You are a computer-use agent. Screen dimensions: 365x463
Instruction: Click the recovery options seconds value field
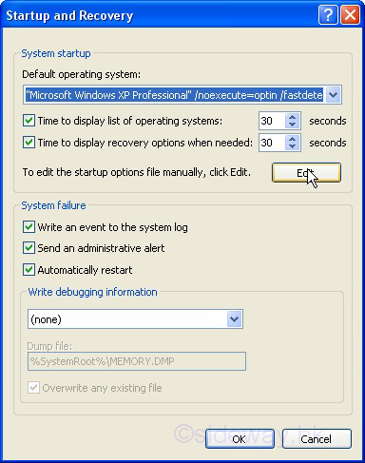tap(272, 143)
